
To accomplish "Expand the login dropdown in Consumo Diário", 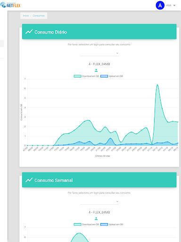I will click(99, 53).
